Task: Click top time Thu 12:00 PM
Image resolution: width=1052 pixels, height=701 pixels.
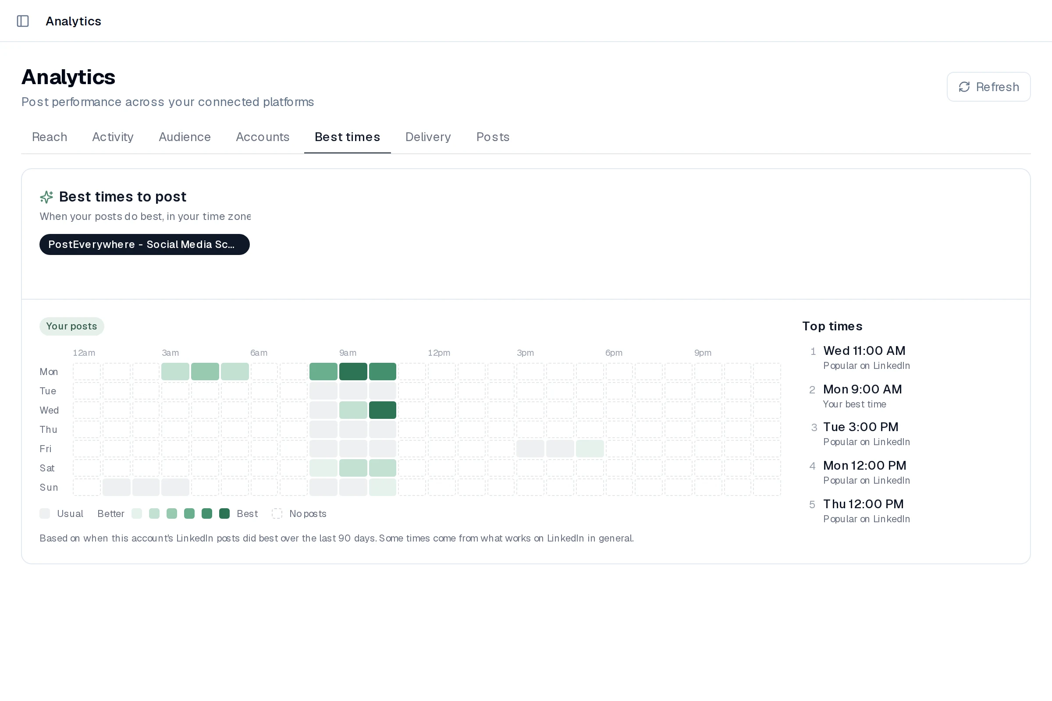Action: pyautogui.click(x=863, y=504)
